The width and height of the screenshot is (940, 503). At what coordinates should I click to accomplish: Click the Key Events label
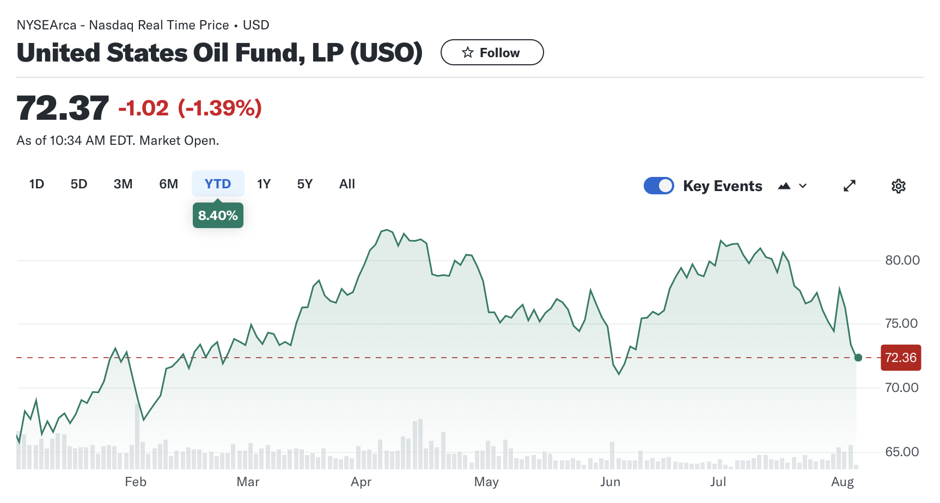click(723, 186)
